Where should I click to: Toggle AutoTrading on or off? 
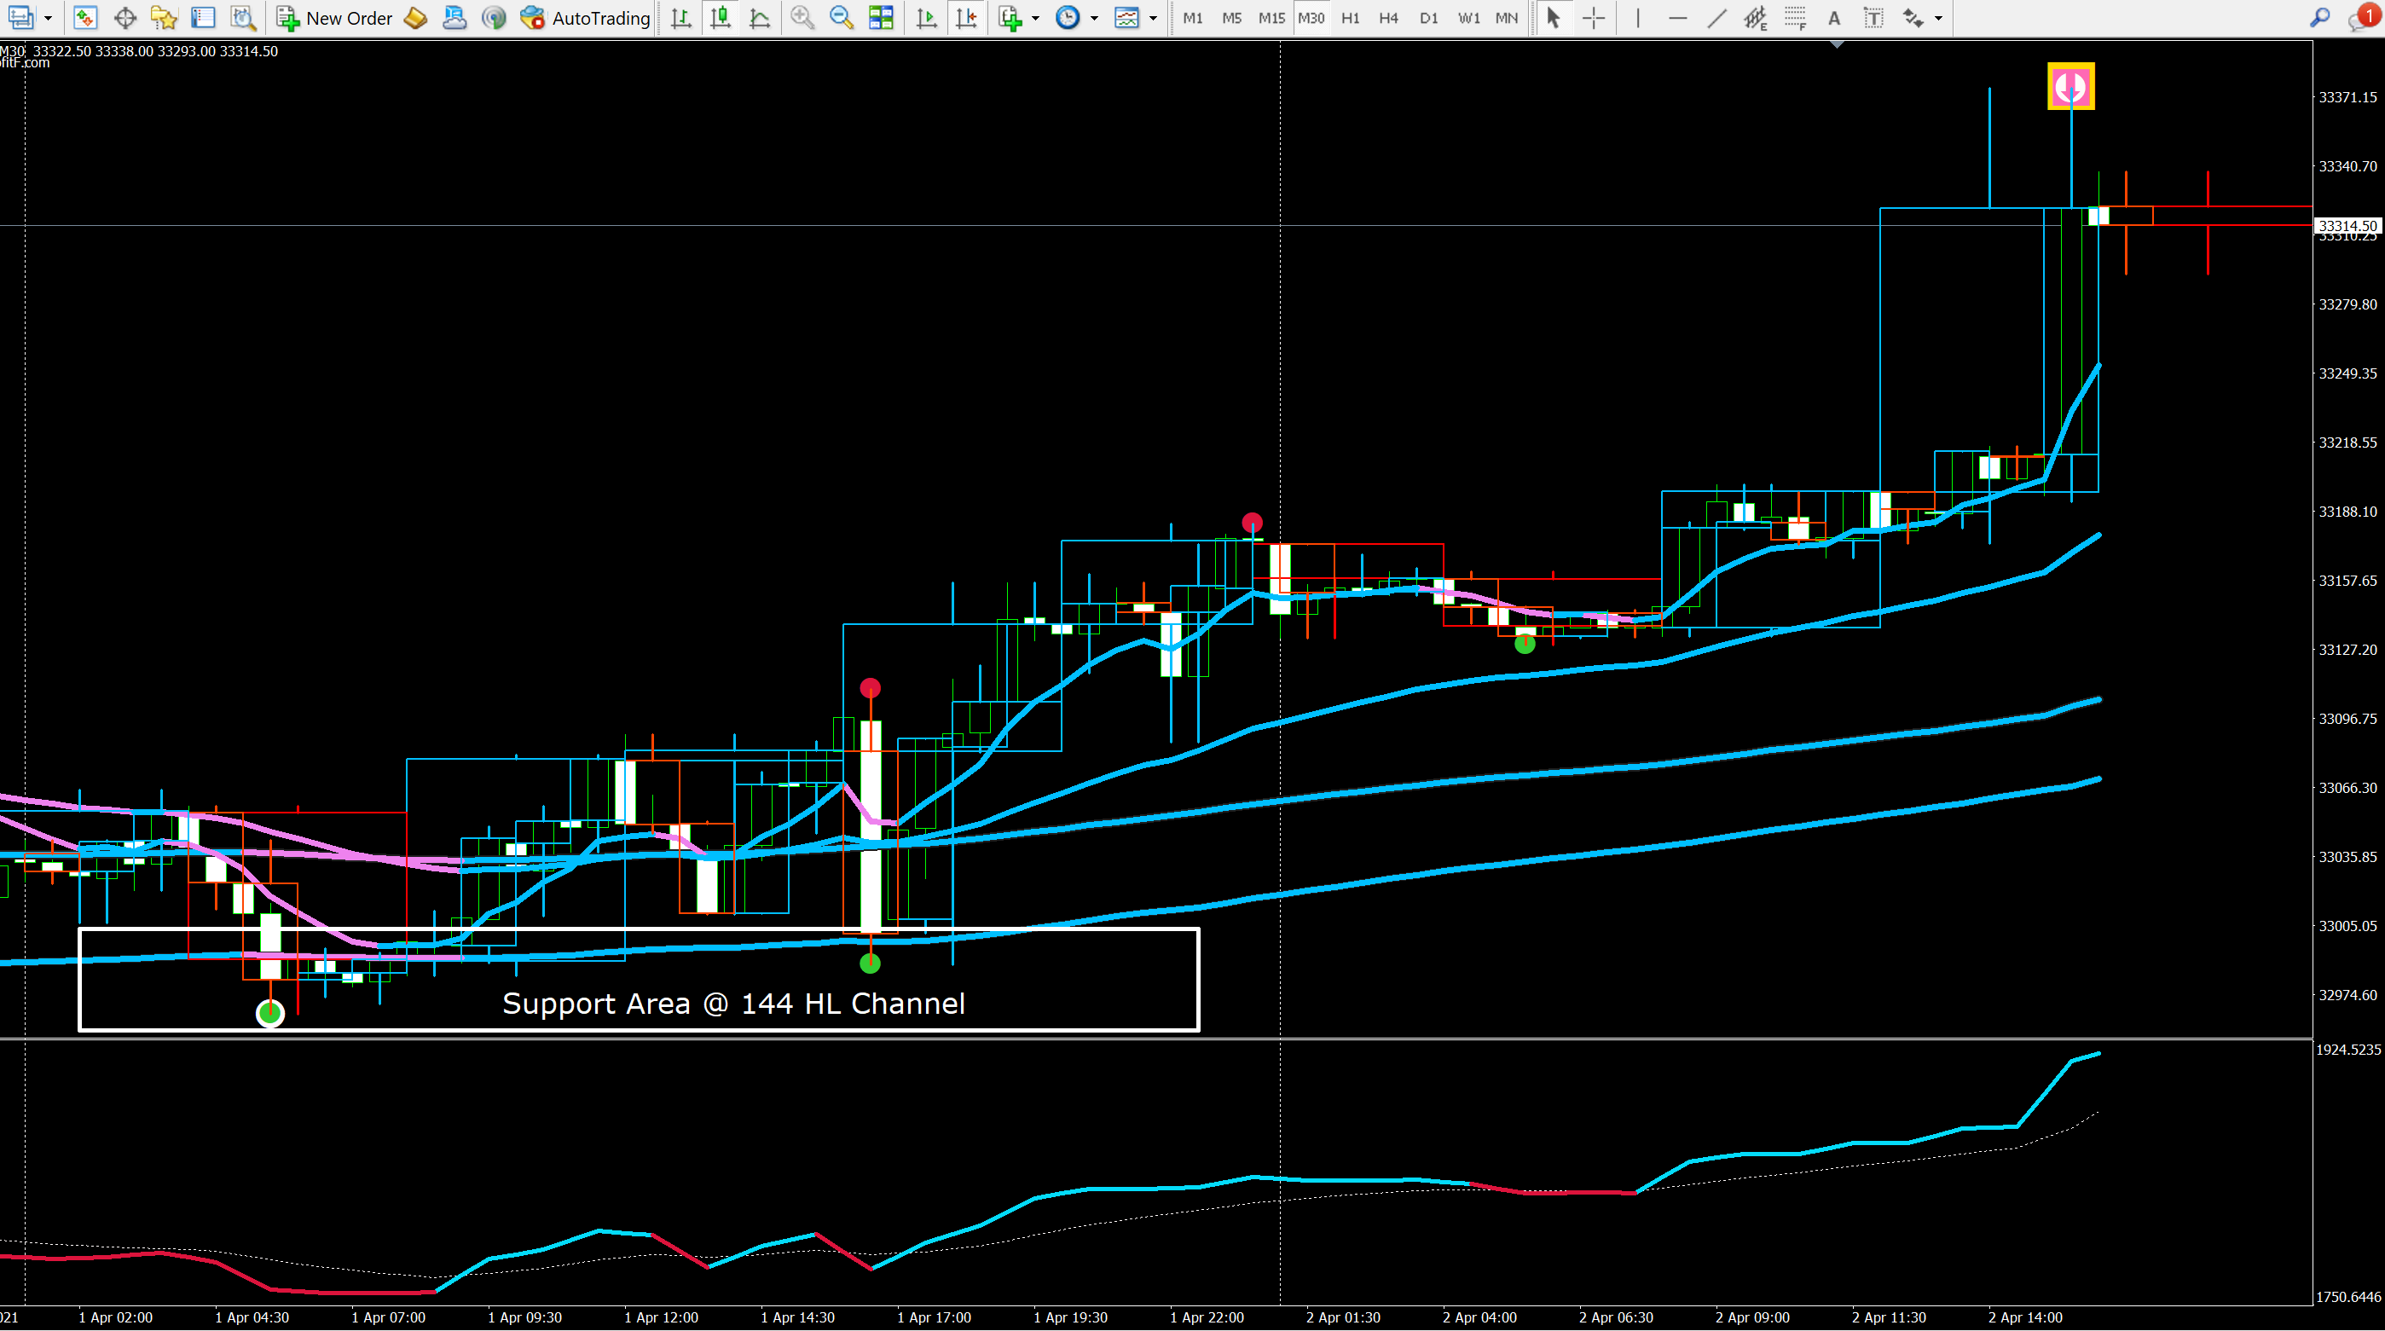585,18
